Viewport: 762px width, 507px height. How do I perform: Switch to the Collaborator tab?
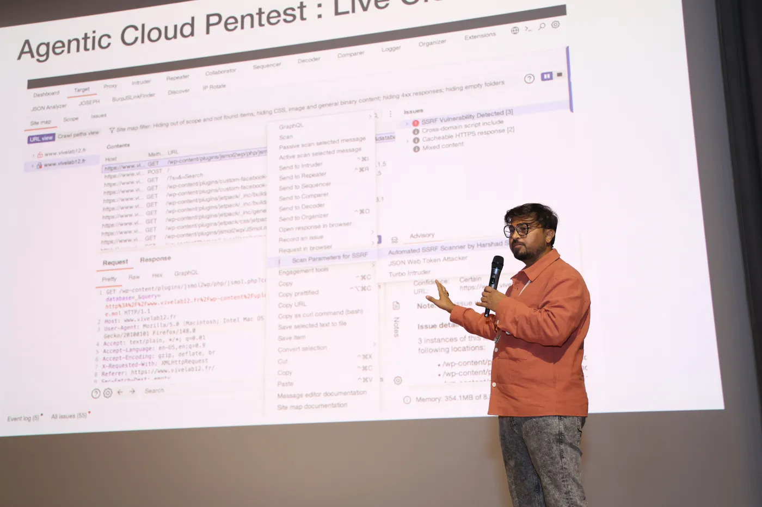pos(220,72)
